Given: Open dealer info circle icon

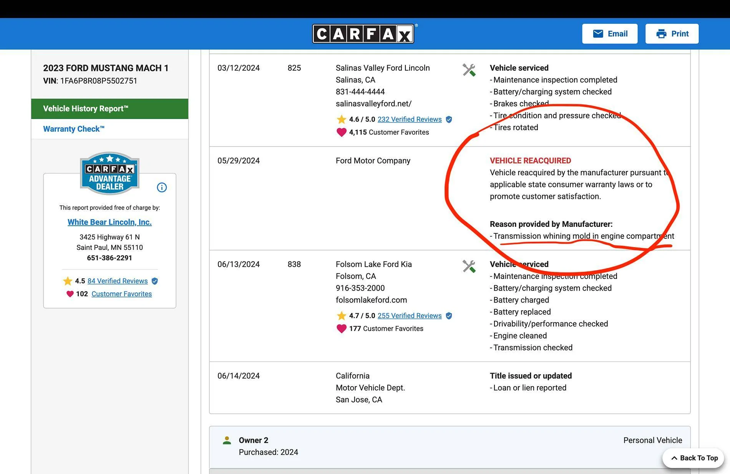Looking at the screenshot, I should [x=162, y=187].
